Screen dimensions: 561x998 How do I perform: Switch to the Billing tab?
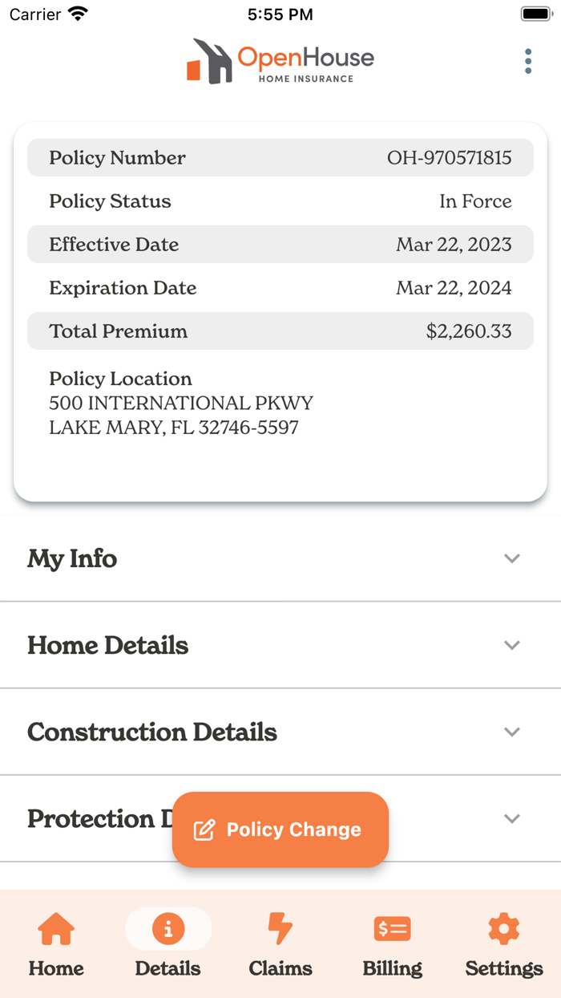(x=392, y=947)
